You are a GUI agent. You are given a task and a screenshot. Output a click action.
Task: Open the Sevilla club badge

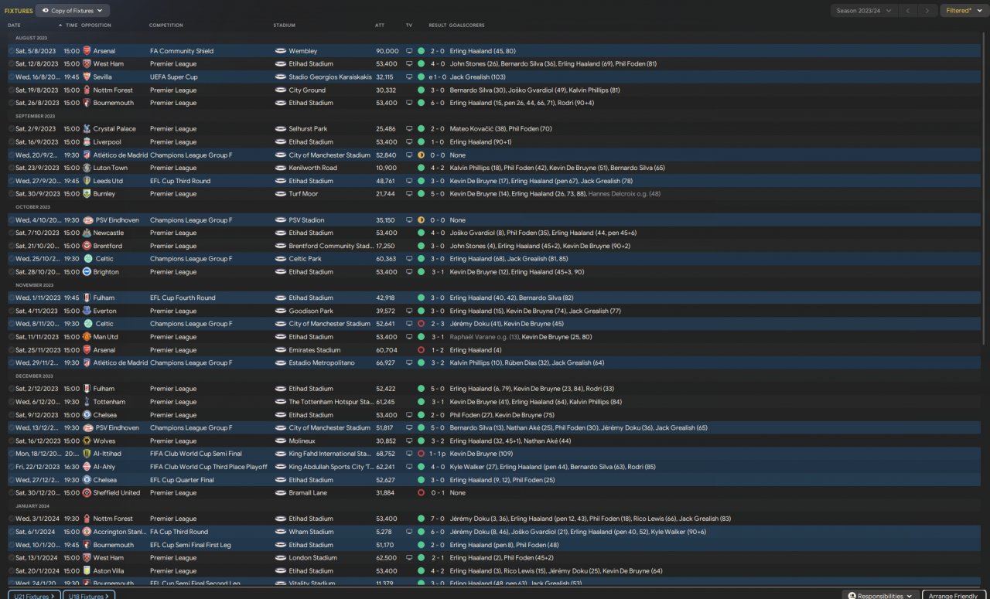tap(87, 77)
